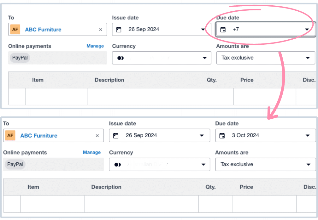Screen dimensions: 318x220
Task: Click the currency symbol icon in the upper form
Action: 120,58
